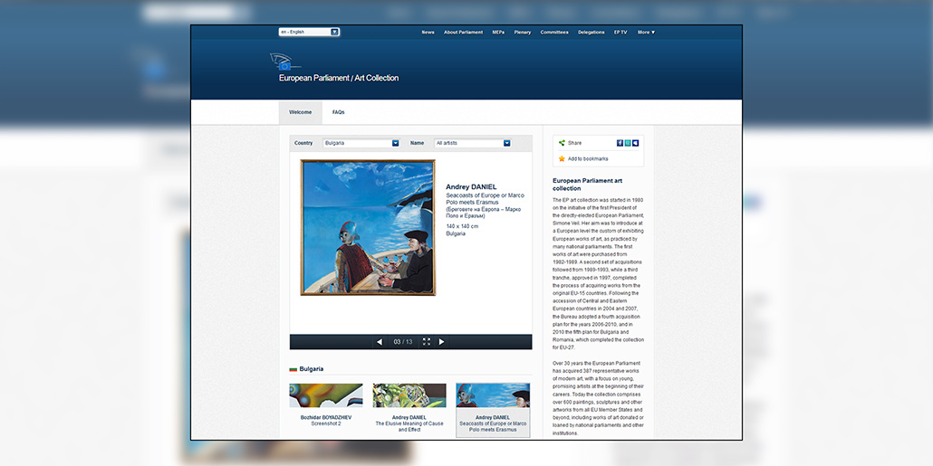
Task: Switch to the Welcome tab
Action: (301, 112)
